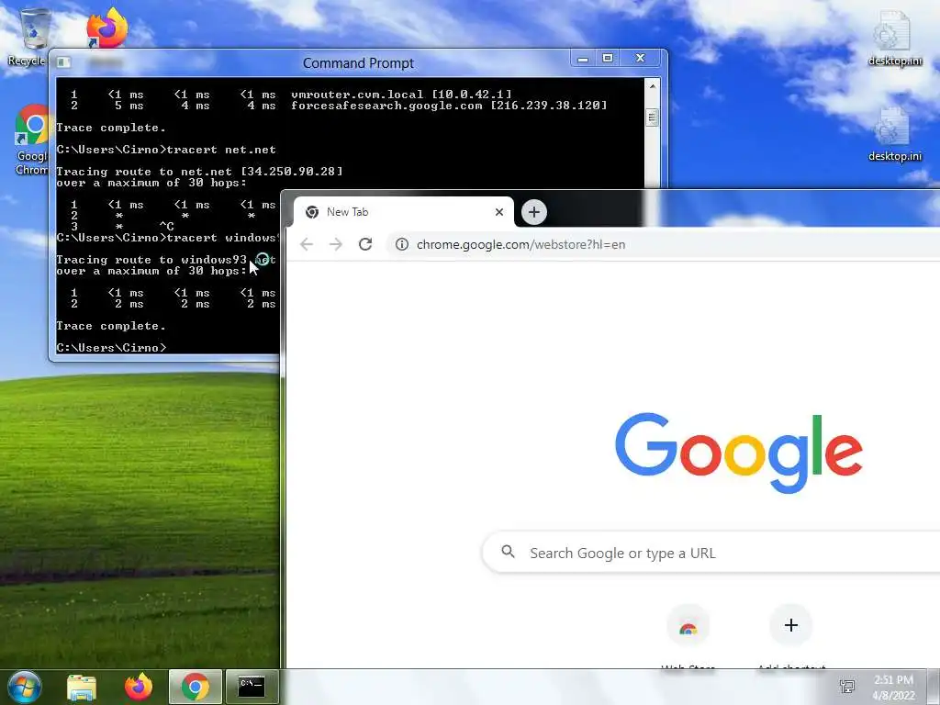940x705 pixels.
Task: Click Chrome's Forward arrow
Action: pos(336,244)
